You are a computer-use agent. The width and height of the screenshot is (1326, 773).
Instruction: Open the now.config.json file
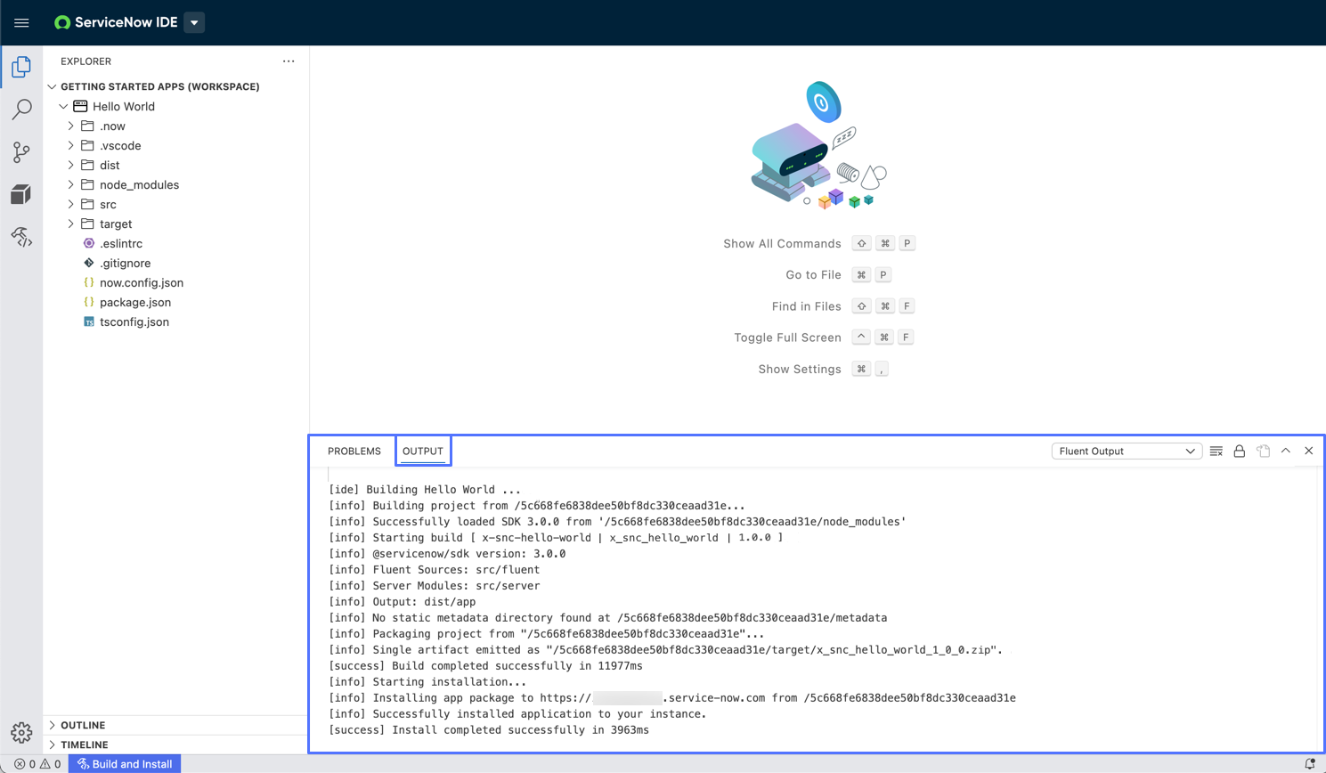[142, 282]
